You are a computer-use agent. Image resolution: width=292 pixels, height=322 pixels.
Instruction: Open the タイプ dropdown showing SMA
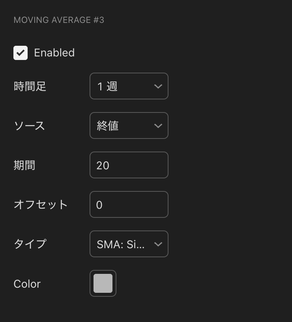tap(129, 244)
